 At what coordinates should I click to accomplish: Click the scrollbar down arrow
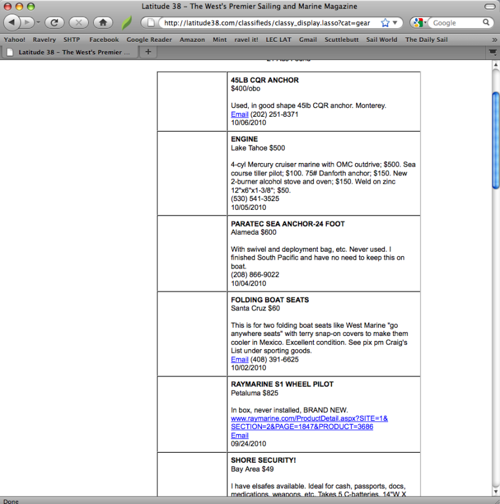coord(496,492)
